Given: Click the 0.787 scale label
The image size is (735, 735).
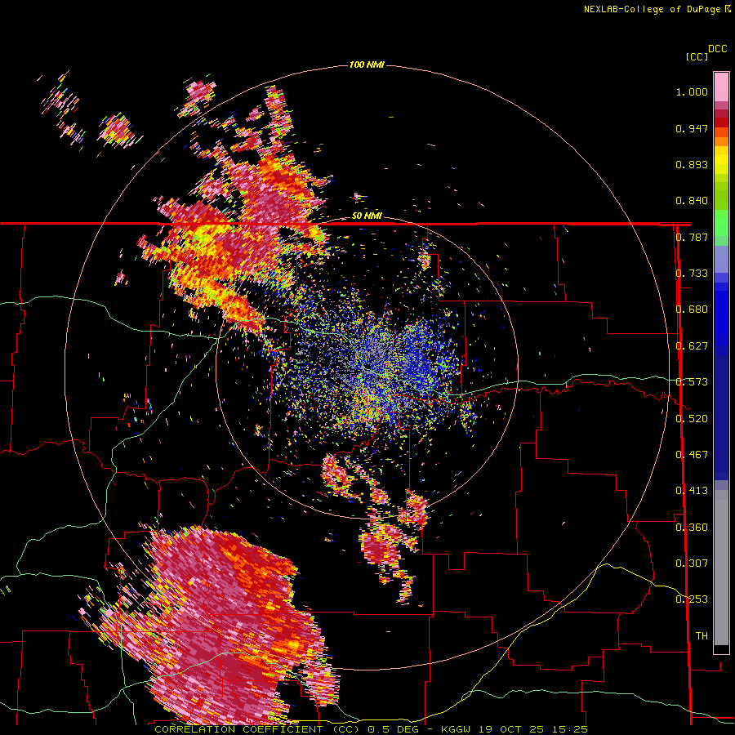Looking at the screenshot, I should pyautogui.click(x=692, y=237).
